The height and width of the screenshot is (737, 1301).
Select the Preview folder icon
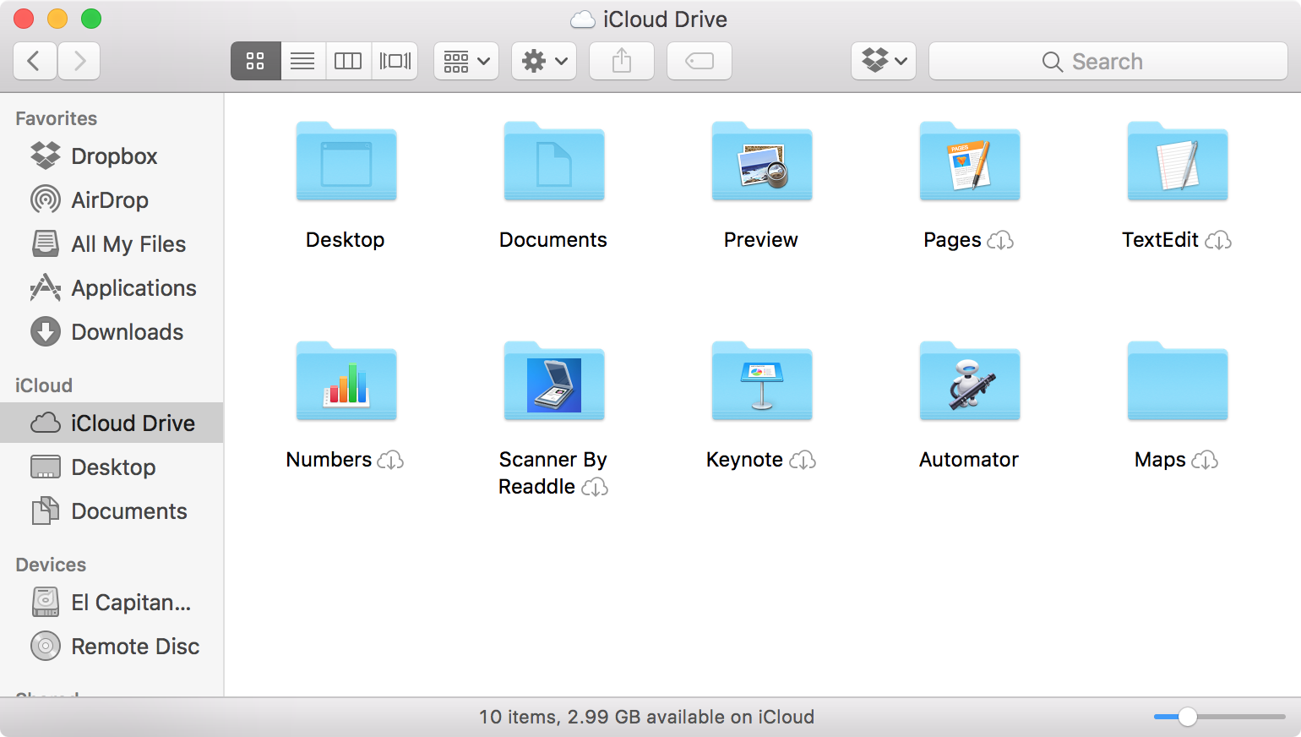point(762,161)
